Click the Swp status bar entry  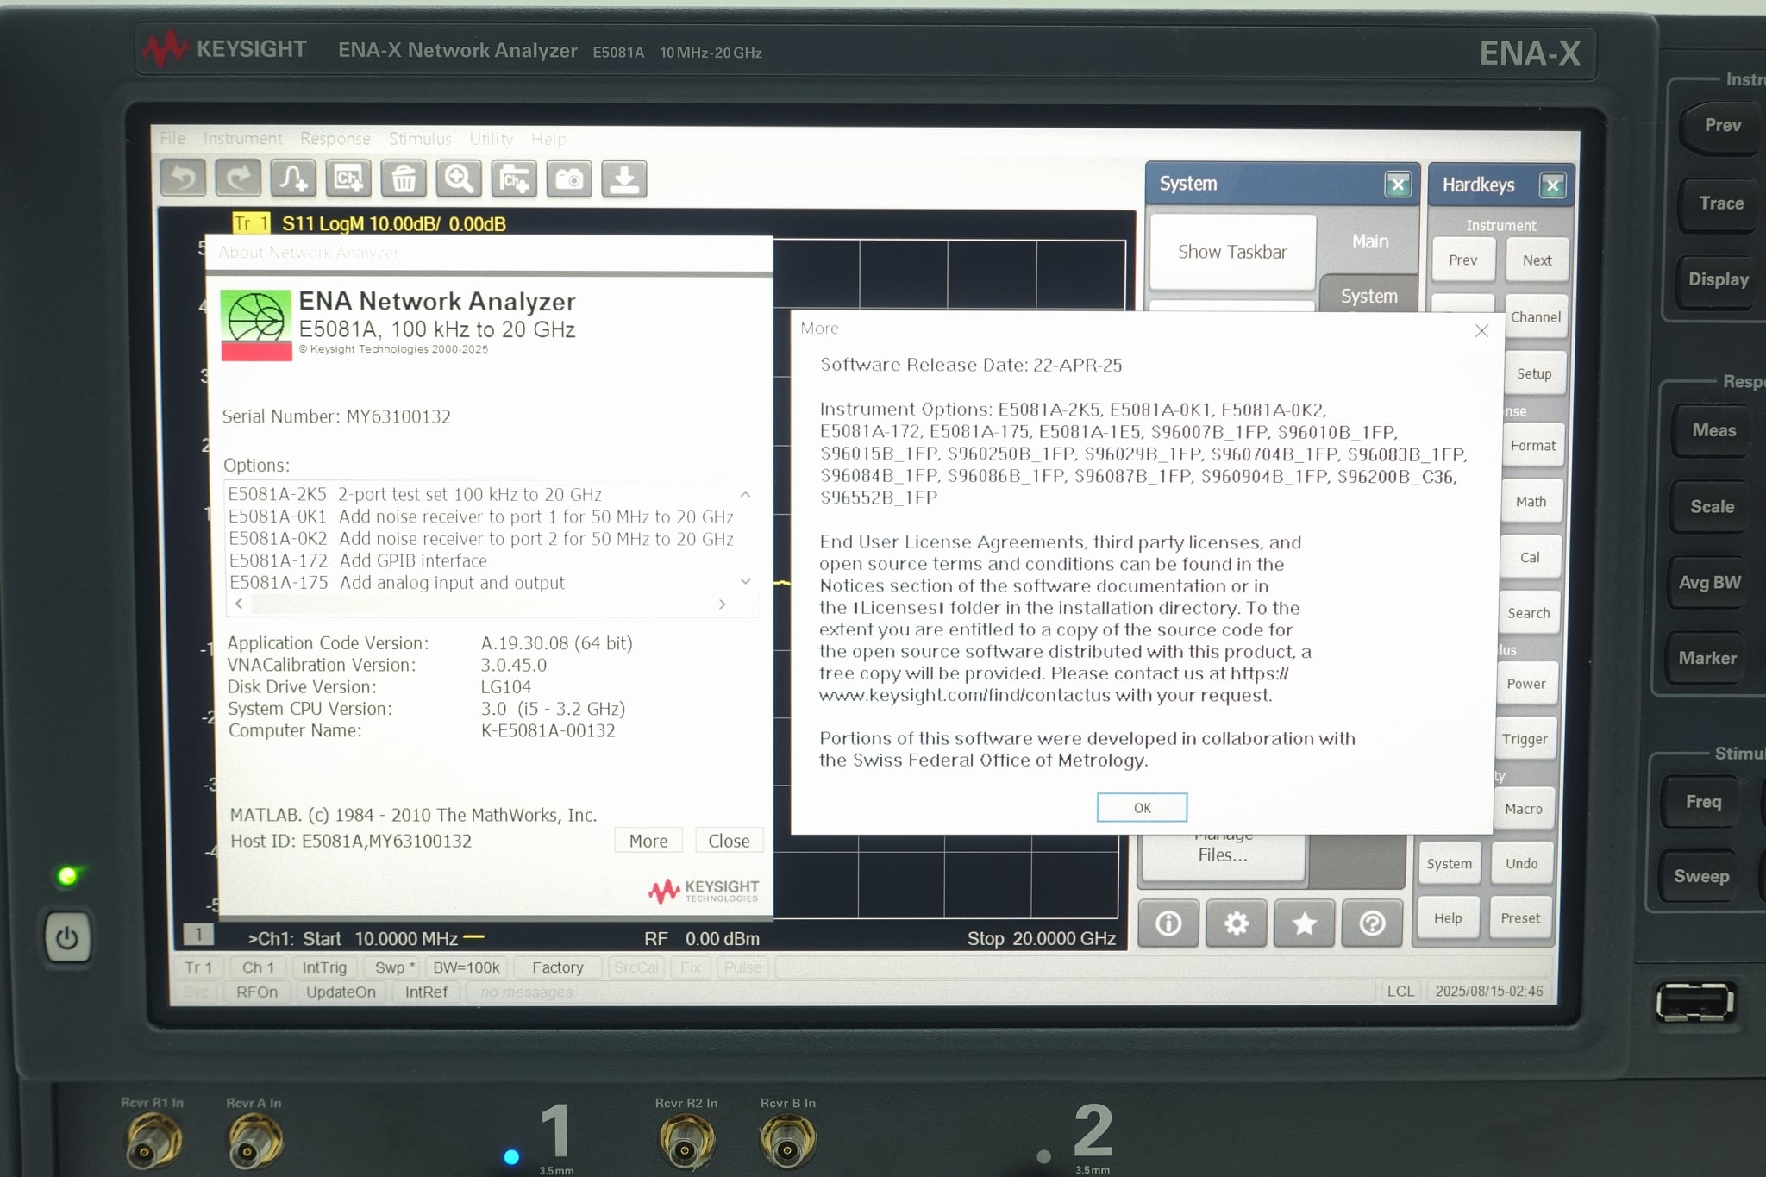[395, 967]
